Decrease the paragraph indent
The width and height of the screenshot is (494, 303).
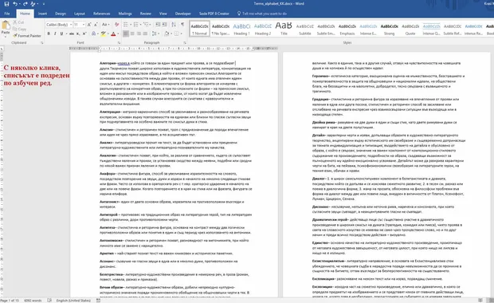tap(158, 25)
